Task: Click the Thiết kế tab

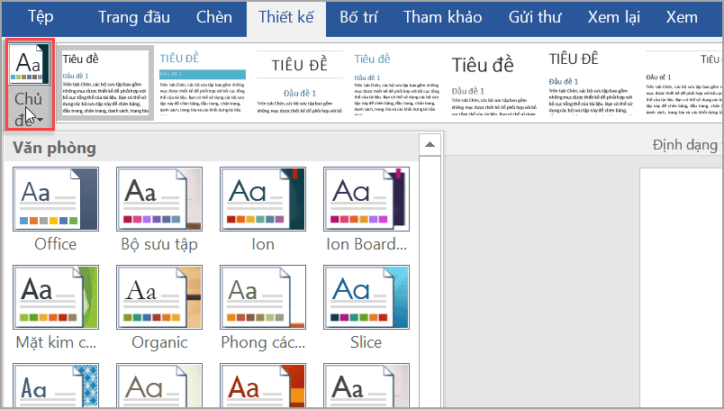Action: coord(285,19)
